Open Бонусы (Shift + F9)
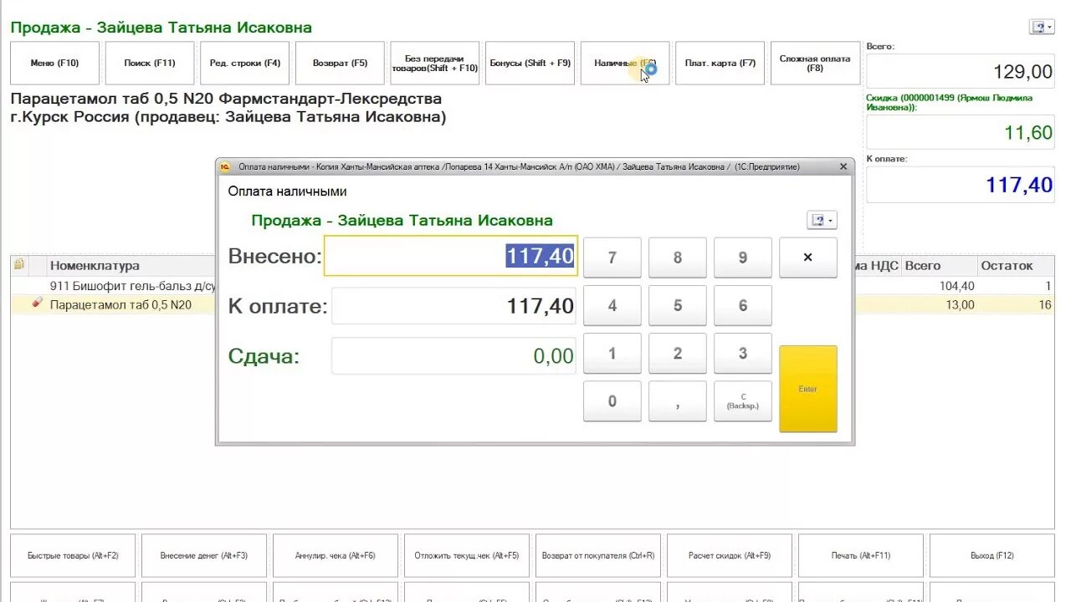The height and width of the screenshot is (602, 1071). click(530, 64)
